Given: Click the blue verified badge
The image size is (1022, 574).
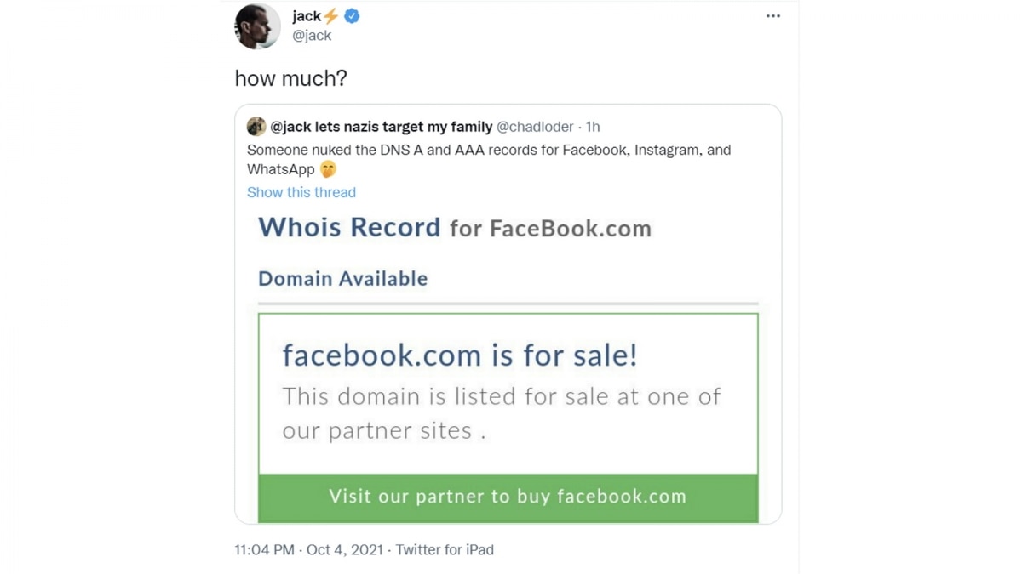Looking at the screenshot, I should 352,16.
